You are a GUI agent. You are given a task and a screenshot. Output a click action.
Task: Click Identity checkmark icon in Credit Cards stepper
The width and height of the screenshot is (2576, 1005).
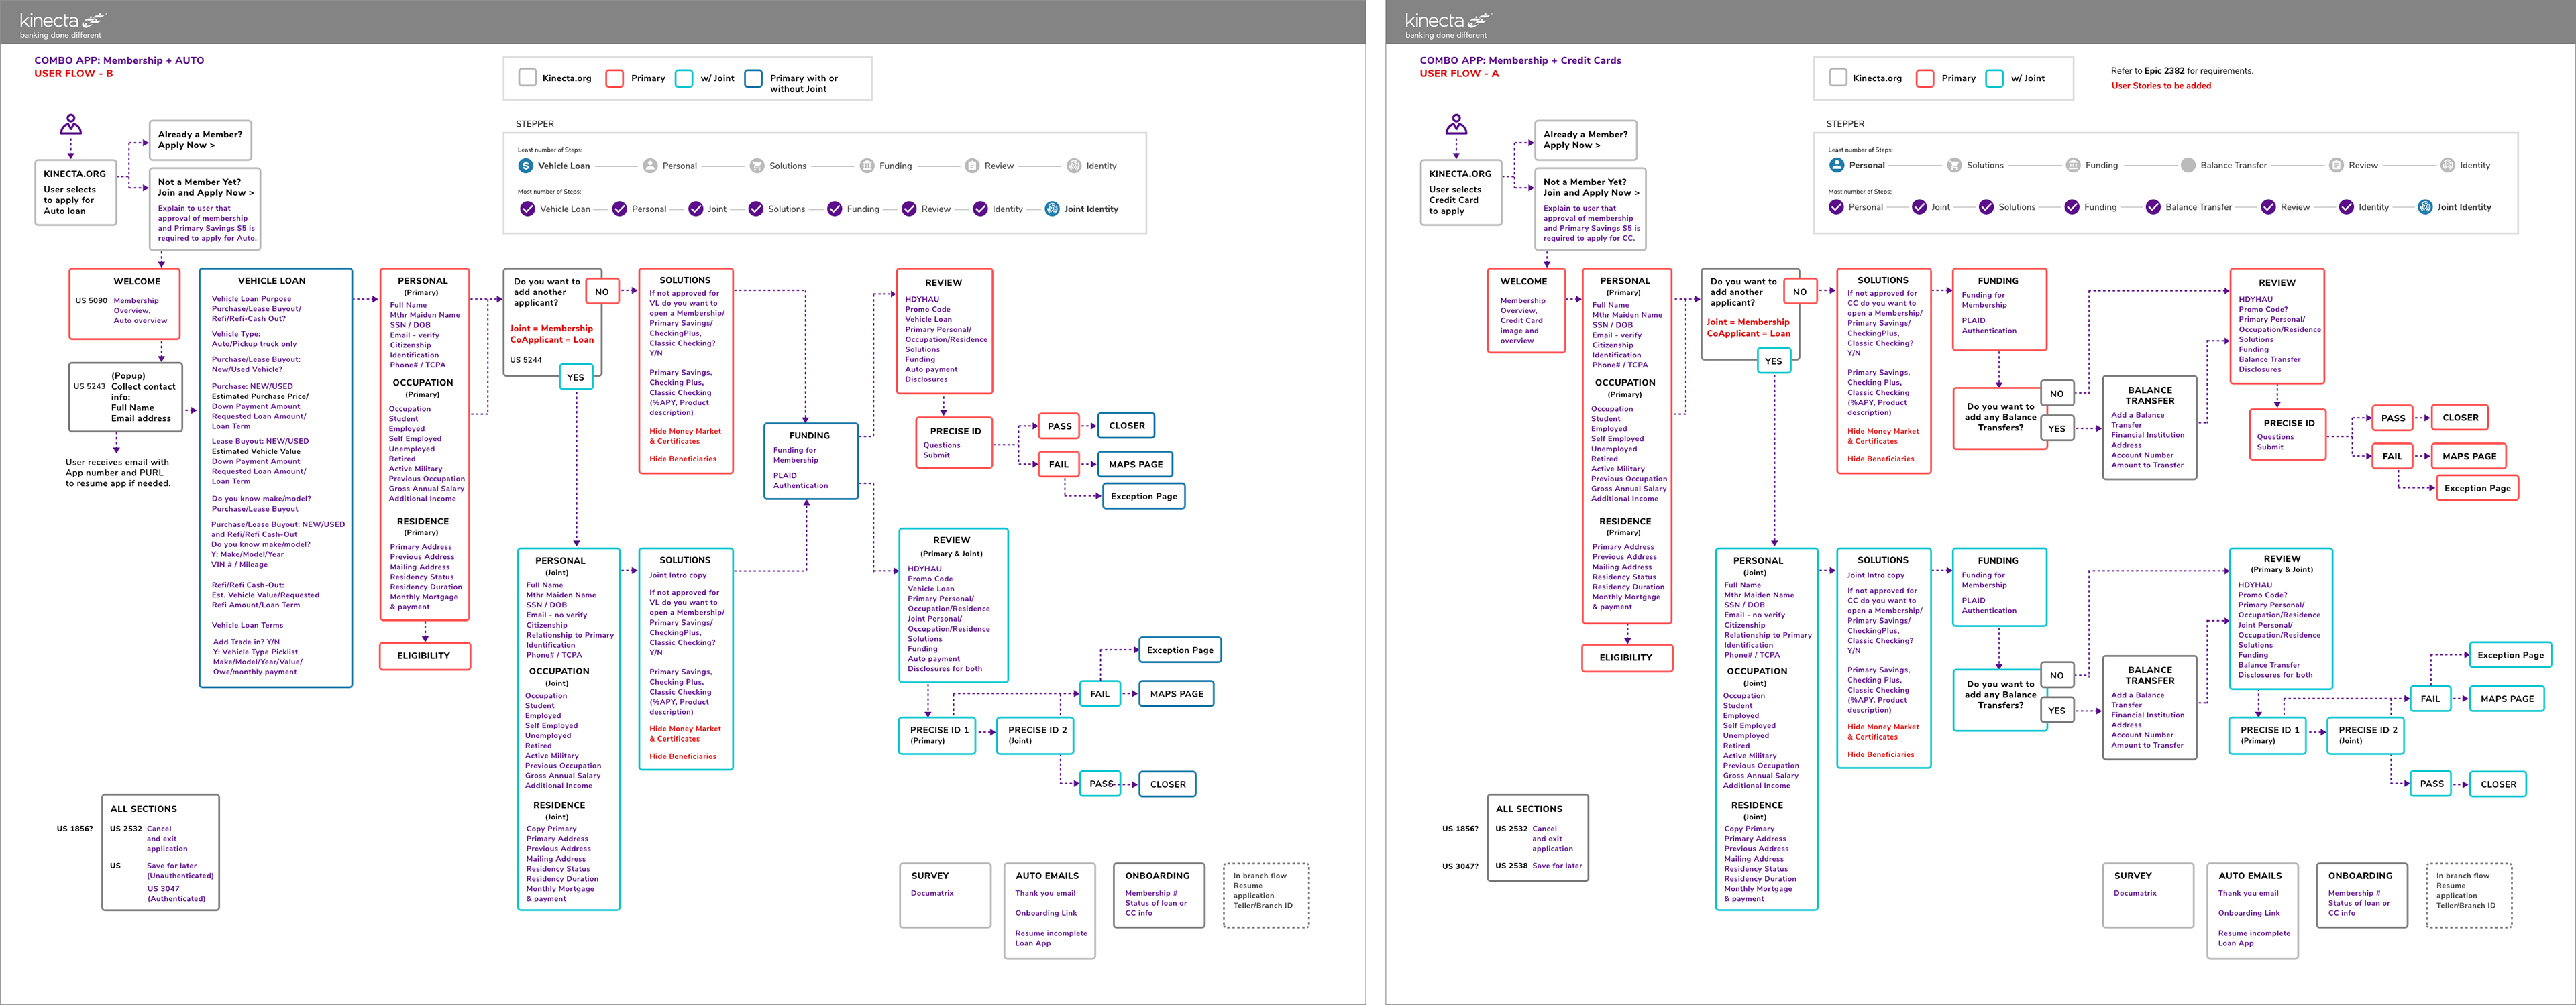coord(2346,206)
